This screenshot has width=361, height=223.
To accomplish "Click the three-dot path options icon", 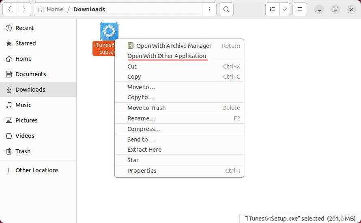I will 209,9.
